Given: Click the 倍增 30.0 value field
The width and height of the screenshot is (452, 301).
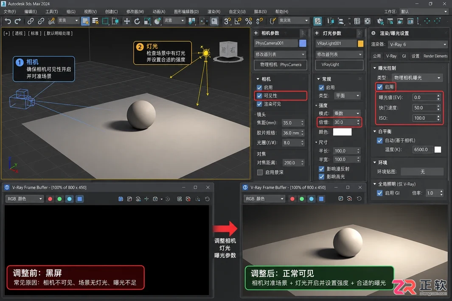Looking at the screenshot, I should [345, 122].
